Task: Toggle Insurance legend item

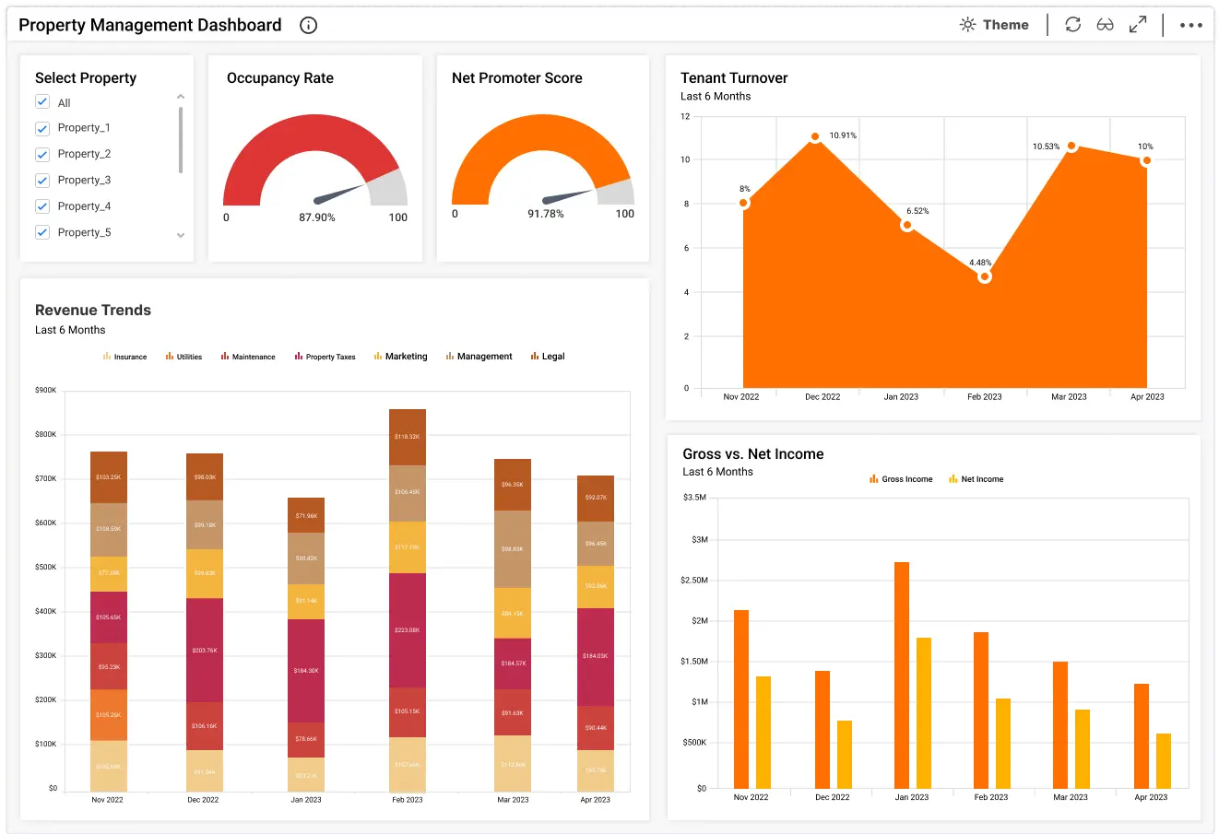Action: coord(124,357)
